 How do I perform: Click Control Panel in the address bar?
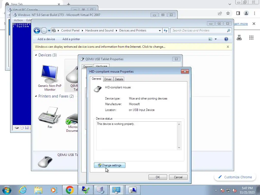(70, 30)
